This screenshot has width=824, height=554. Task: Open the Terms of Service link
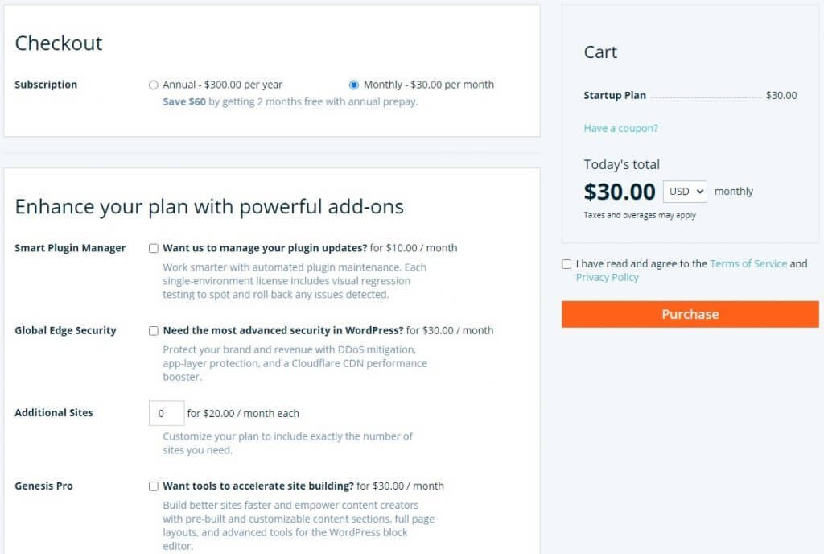748,263
